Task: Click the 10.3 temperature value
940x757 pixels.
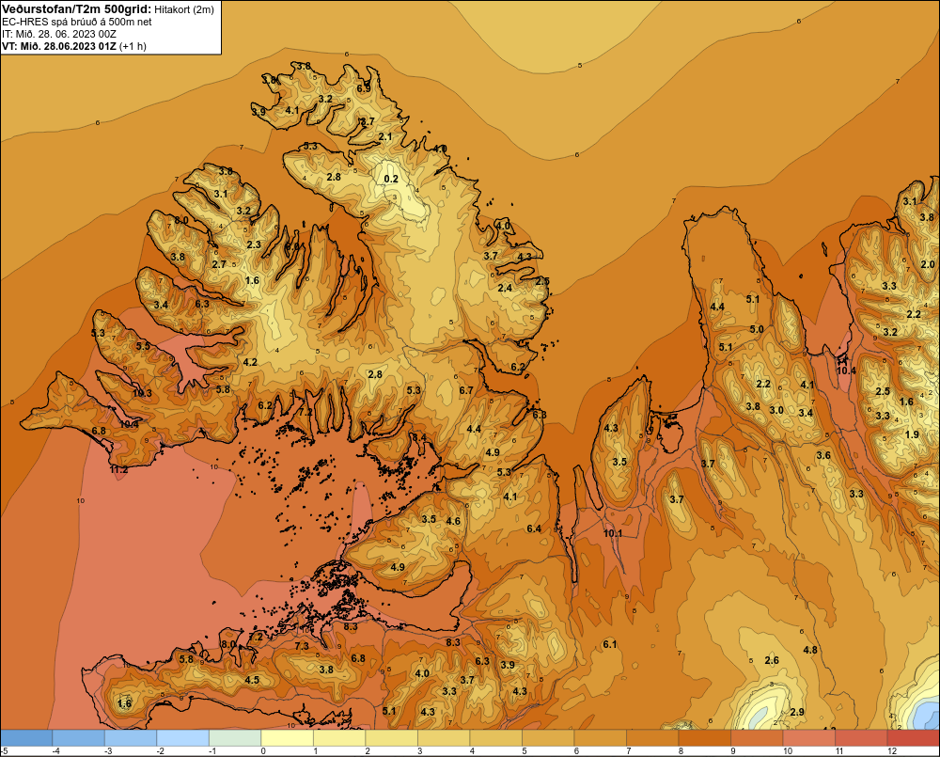Action: [142, 393]
